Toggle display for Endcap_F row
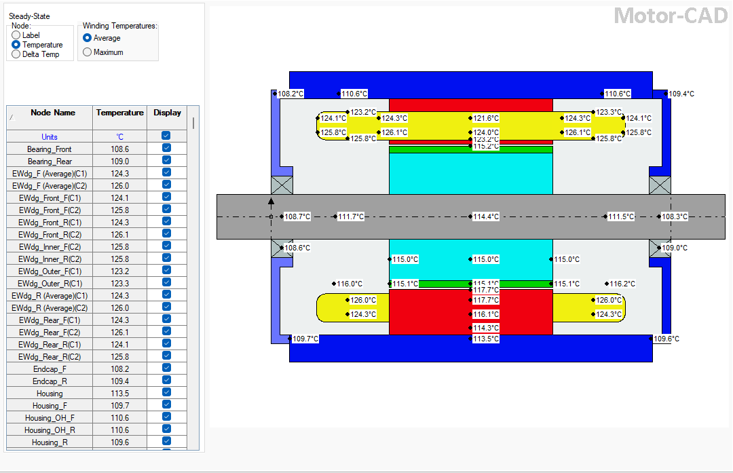This screenshot has width=733, height=473. [x=166, y=367]
